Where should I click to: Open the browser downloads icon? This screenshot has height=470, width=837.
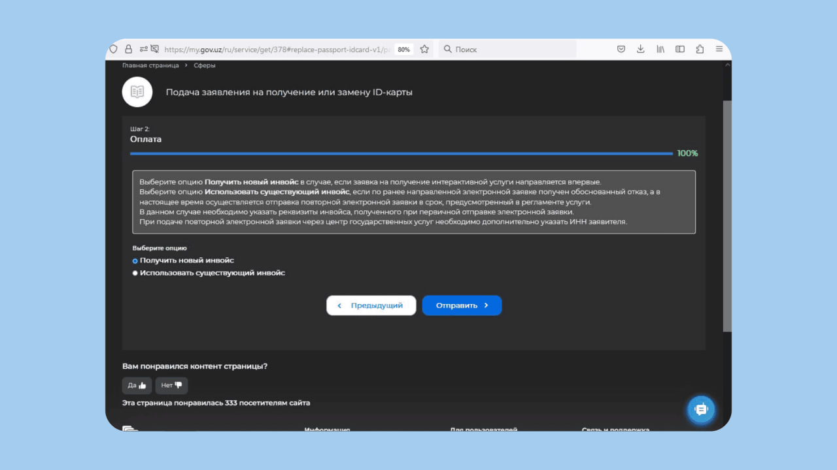coord(641,49)
